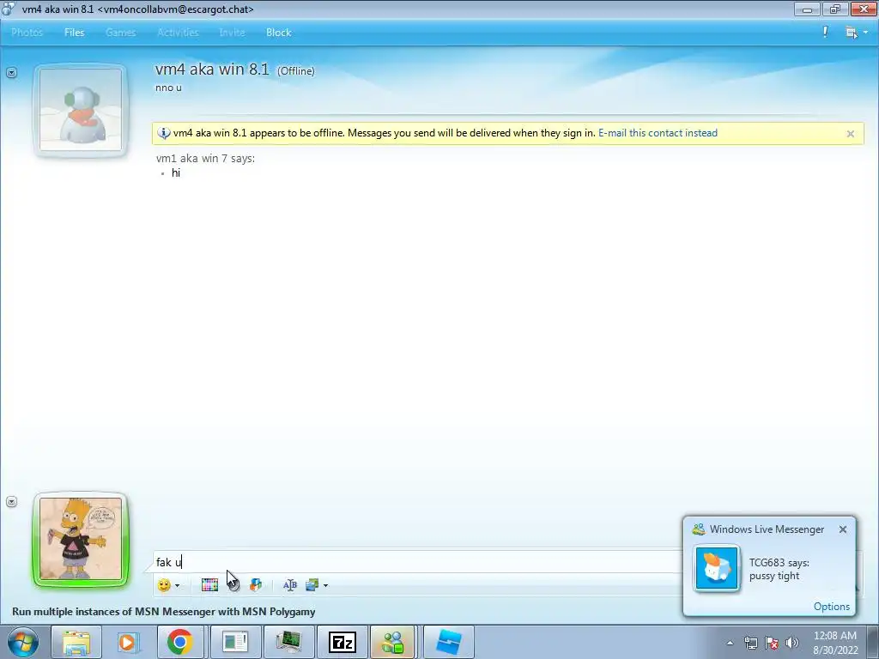Click the network tray icon
Screen dimensions: 879x659
750,643
